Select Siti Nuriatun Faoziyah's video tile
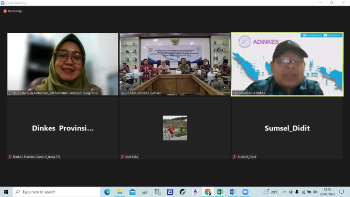 pos(63,64)
